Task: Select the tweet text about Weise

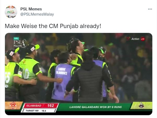Action: (x=53, y=26)
